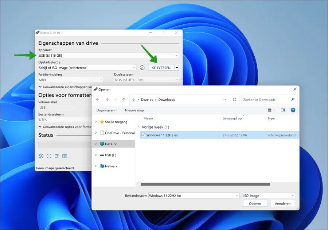Refresh the Downloads folder listing
The height and width of the screenshot is (230, 328).
tap(235, 100)
